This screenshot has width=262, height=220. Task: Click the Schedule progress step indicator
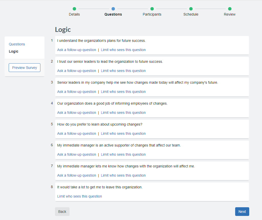[x=191, y=8]
